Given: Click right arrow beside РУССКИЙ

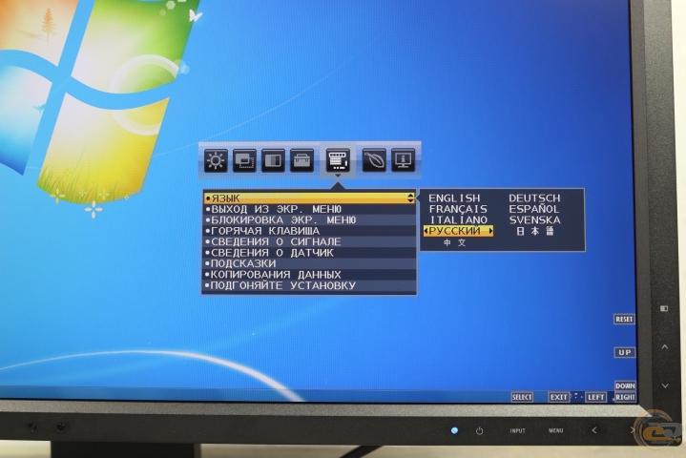Looking at the screenshot, I should [490, 231].
